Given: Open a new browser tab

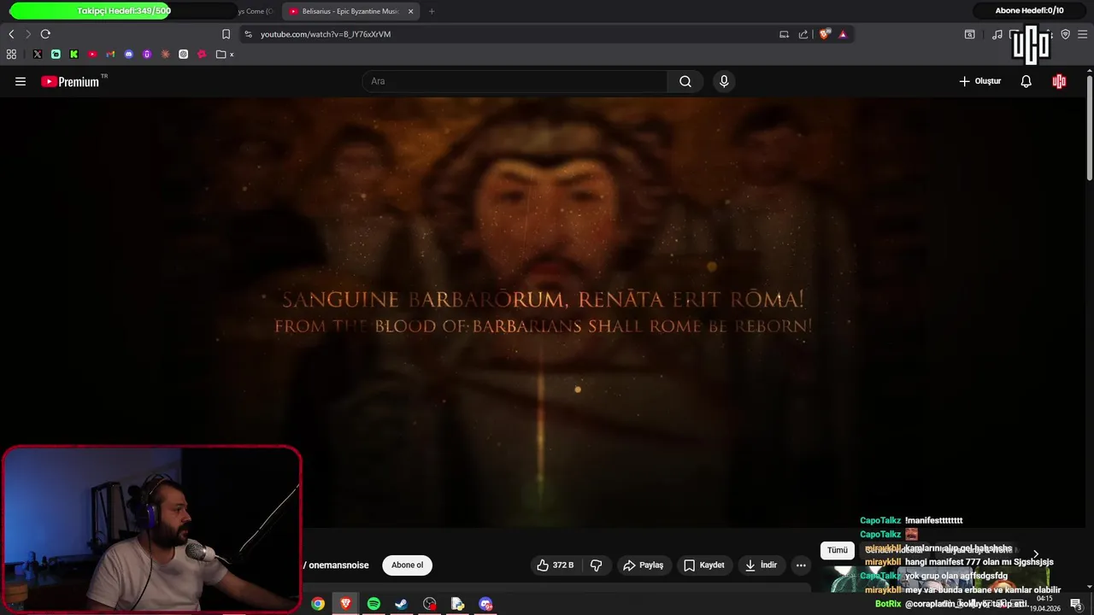Looking at the screenshot, I should (x=432, y=11).
